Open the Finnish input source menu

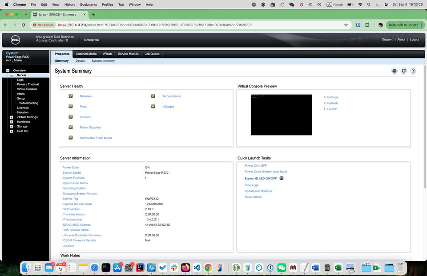click(x=334, y=4)
